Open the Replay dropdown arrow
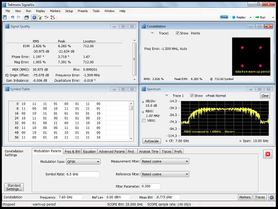The height and width of the screenshot is (209, 278). 251,17
